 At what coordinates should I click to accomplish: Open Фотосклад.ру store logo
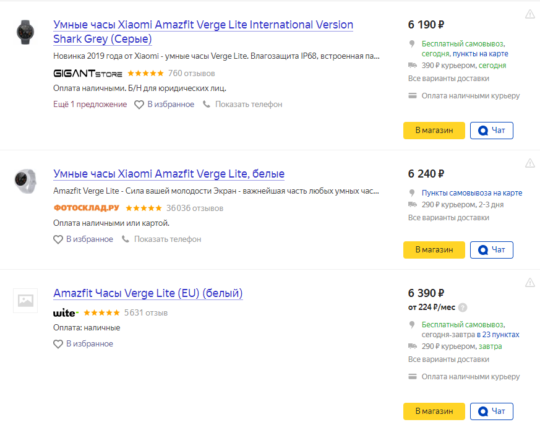[x=87, y=208]
